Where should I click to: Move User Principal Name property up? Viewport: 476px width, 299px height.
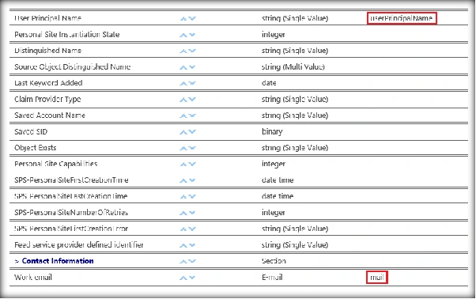tap(183, 18)
